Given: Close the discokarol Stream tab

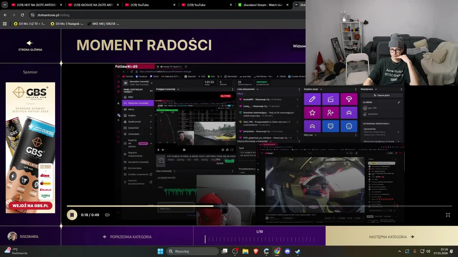Looking at the screenshot, I should coord(287,5).
